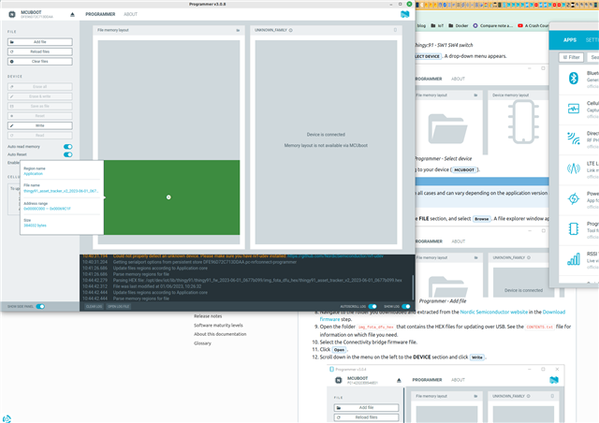The image size is (599, 423).
Task: Open Nordic Semiconductor website link in docs
Action: (x=493, y=313)
